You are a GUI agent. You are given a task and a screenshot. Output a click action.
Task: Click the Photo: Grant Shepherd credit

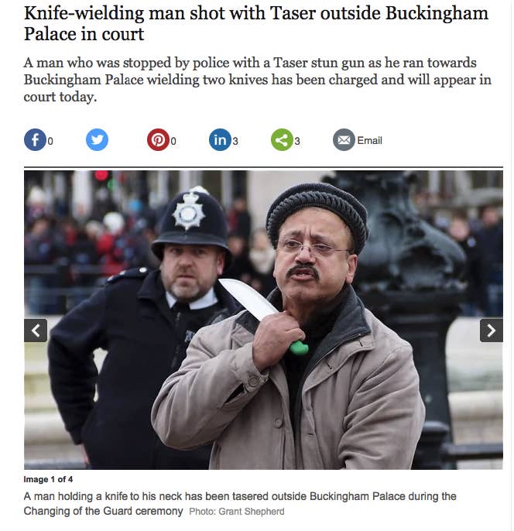237,512
